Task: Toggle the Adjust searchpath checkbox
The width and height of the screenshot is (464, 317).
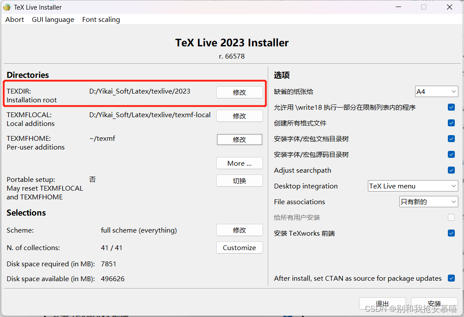Action: pyautogui.click(x=451, y=170)
